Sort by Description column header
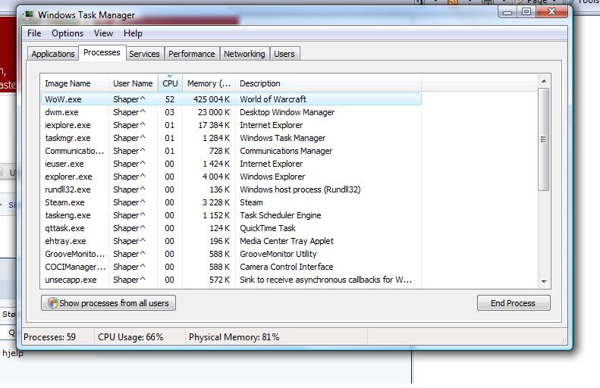The height and width of the screenshot is (388, 600). (x=328, y=83)
